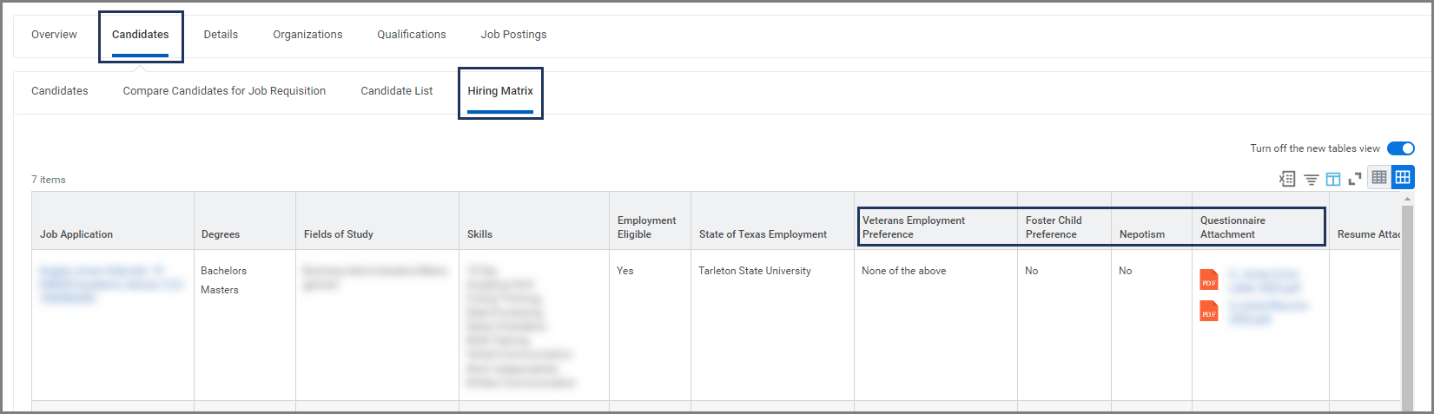Click the Export to Excel icon
This screenshot has height=414, width=1434.
pos(1287,179)
